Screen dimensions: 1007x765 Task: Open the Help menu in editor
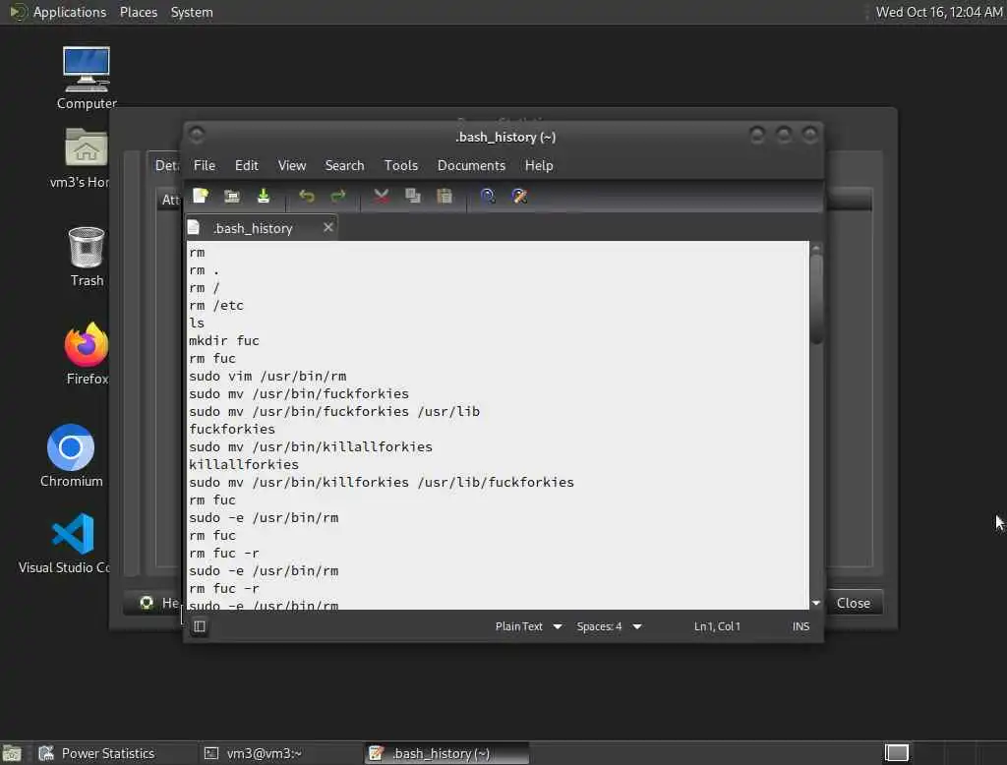[539, 166]
